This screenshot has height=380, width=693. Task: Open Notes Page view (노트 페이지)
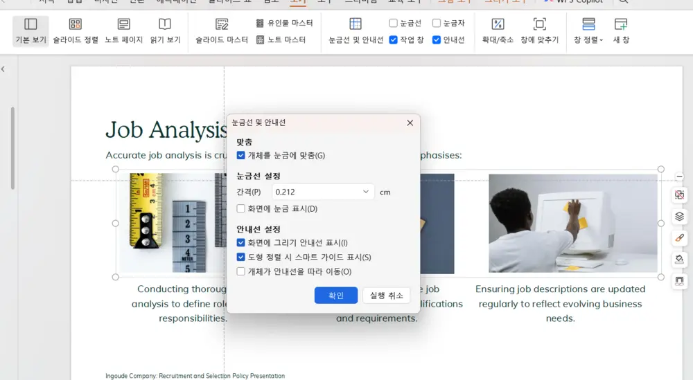tap(124, 31)
